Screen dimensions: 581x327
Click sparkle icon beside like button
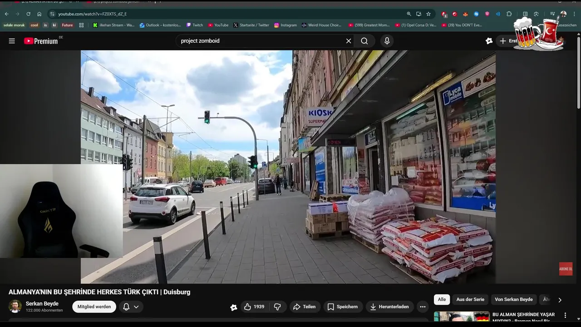(x=233, y=307)
